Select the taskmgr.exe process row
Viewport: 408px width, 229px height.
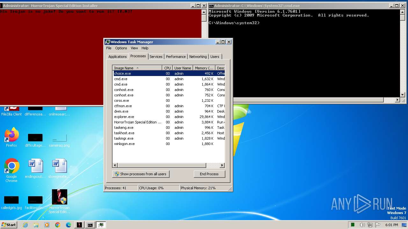169,138
